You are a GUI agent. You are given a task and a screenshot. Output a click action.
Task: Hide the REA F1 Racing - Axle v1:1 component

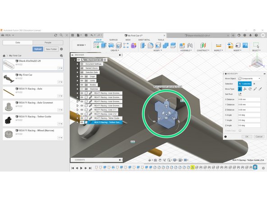(x=82, y=110)
